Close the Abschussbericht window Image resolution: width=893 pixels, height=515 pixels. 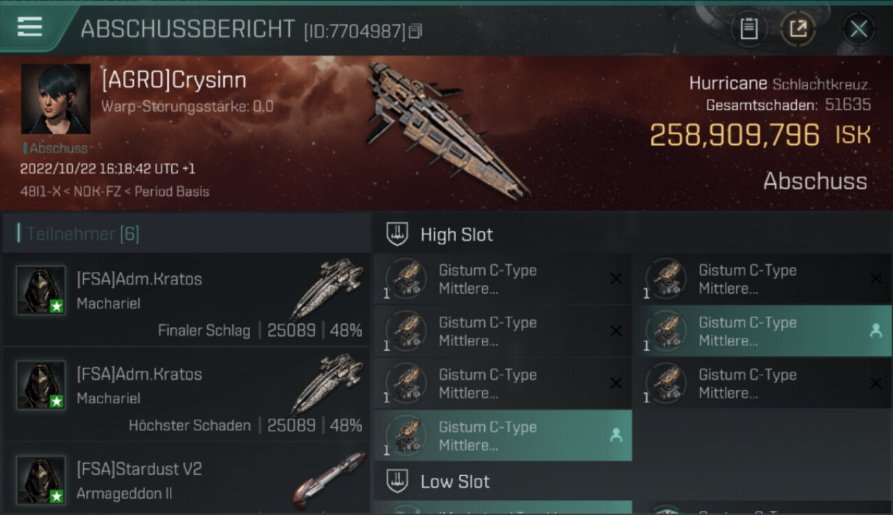[858, 29]
